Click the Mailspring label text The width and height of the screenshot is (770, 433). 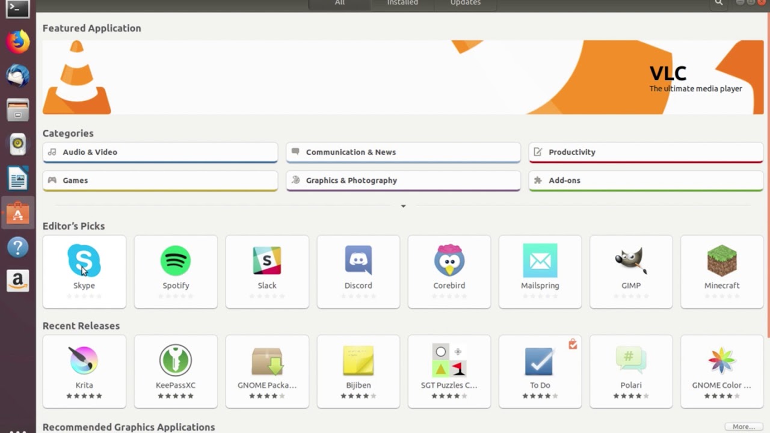(540, 286)
